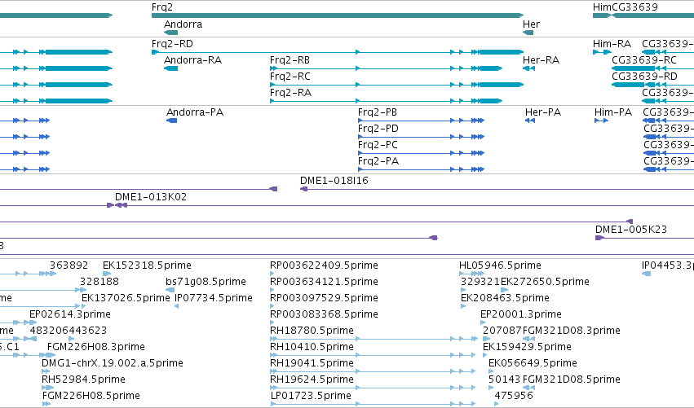This screenshot has height=408, width=694.
Task: Select the bs71g08.5prime EST glyph
Action: (x=170, y=290)
